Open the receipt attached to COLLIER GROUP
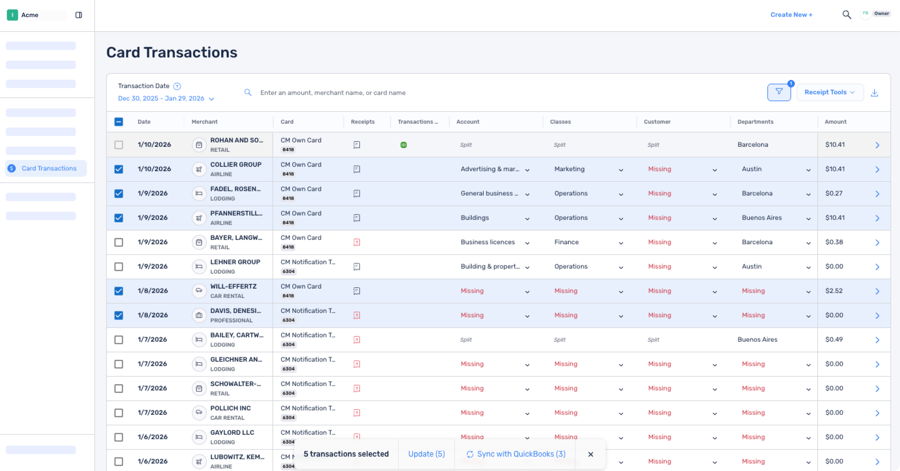Viewport: 900px width, 471px height. [357, 169]
